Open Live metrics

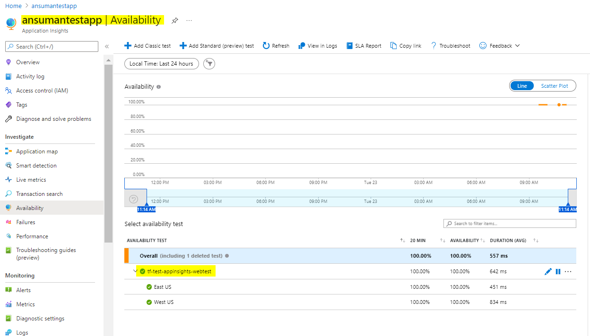pyautogui.click(x=31, y=180)
